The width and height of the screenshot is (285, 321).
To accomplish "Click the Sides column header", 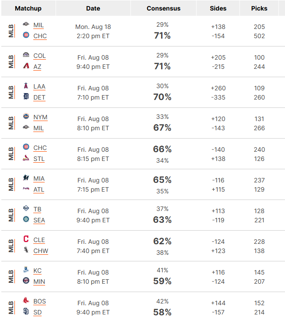I will click(218, 8).
